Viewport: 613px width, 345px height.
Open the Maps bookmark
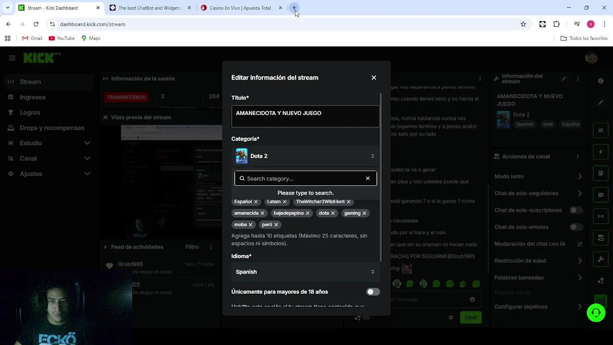pos(91,38)
